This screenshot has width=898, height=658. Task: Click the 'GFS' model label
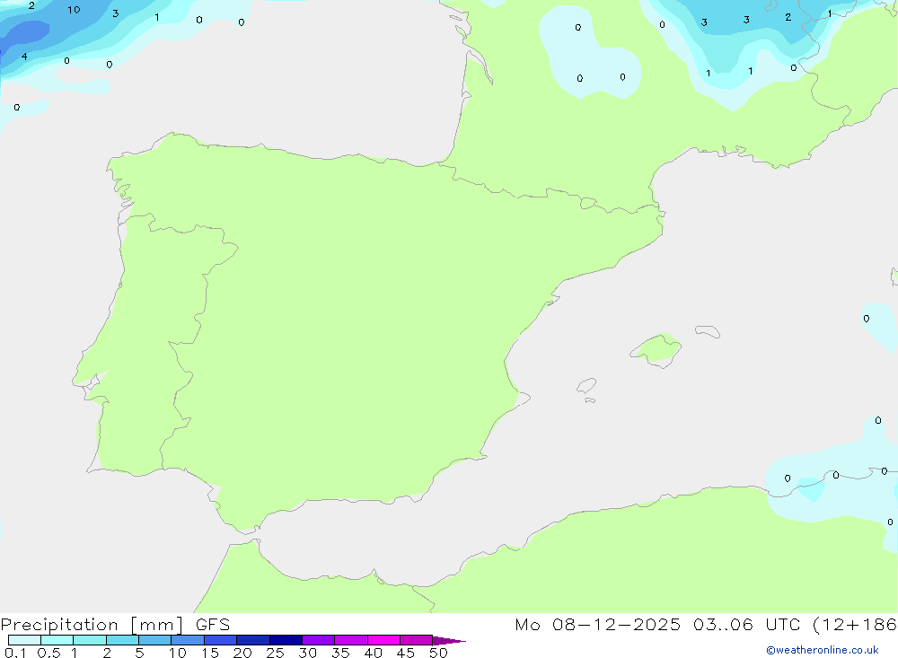point(213,624)
